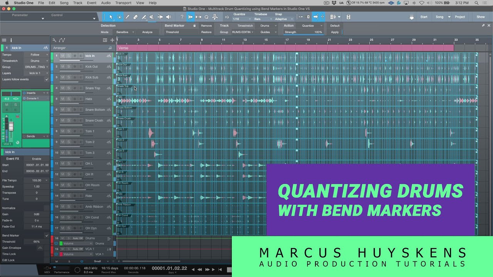493x277 pixels.
Task: Click the kick In channel volume fader
Action: click(x=11, y=127)
